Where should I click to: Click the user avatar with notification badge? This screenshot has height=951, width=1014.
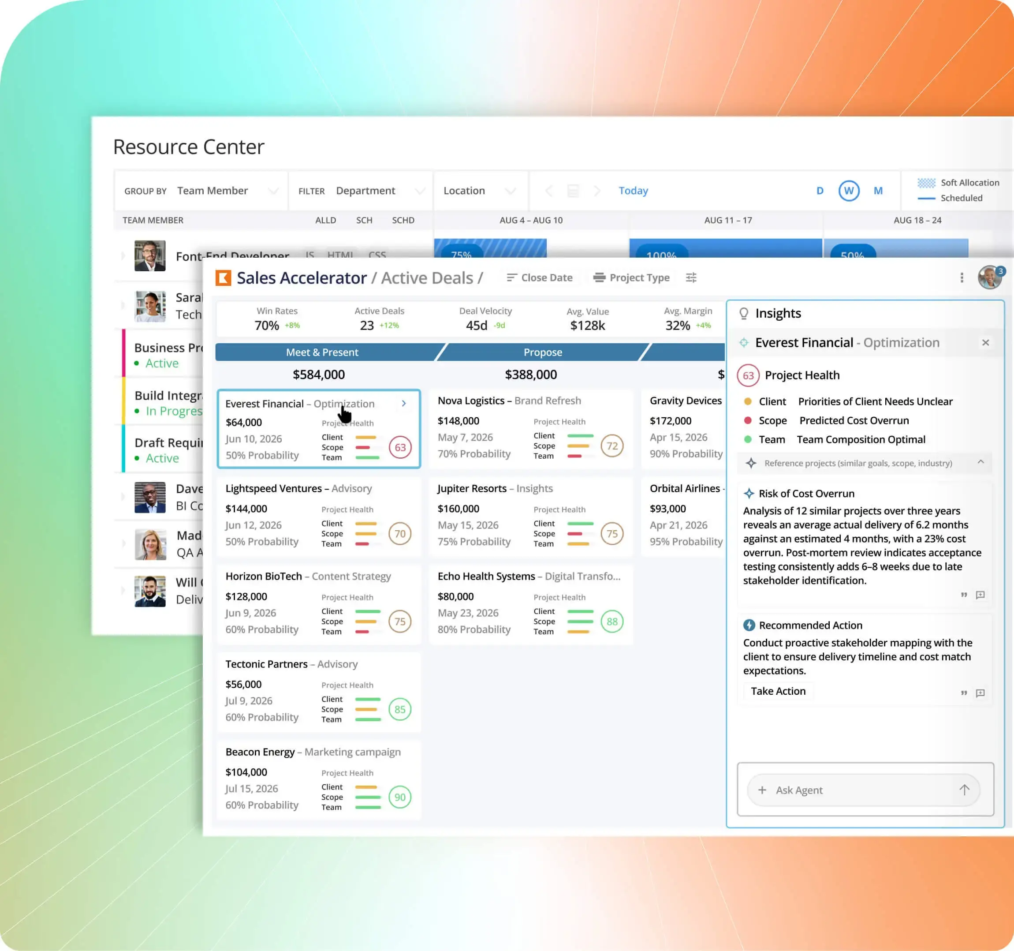point(989,277)
